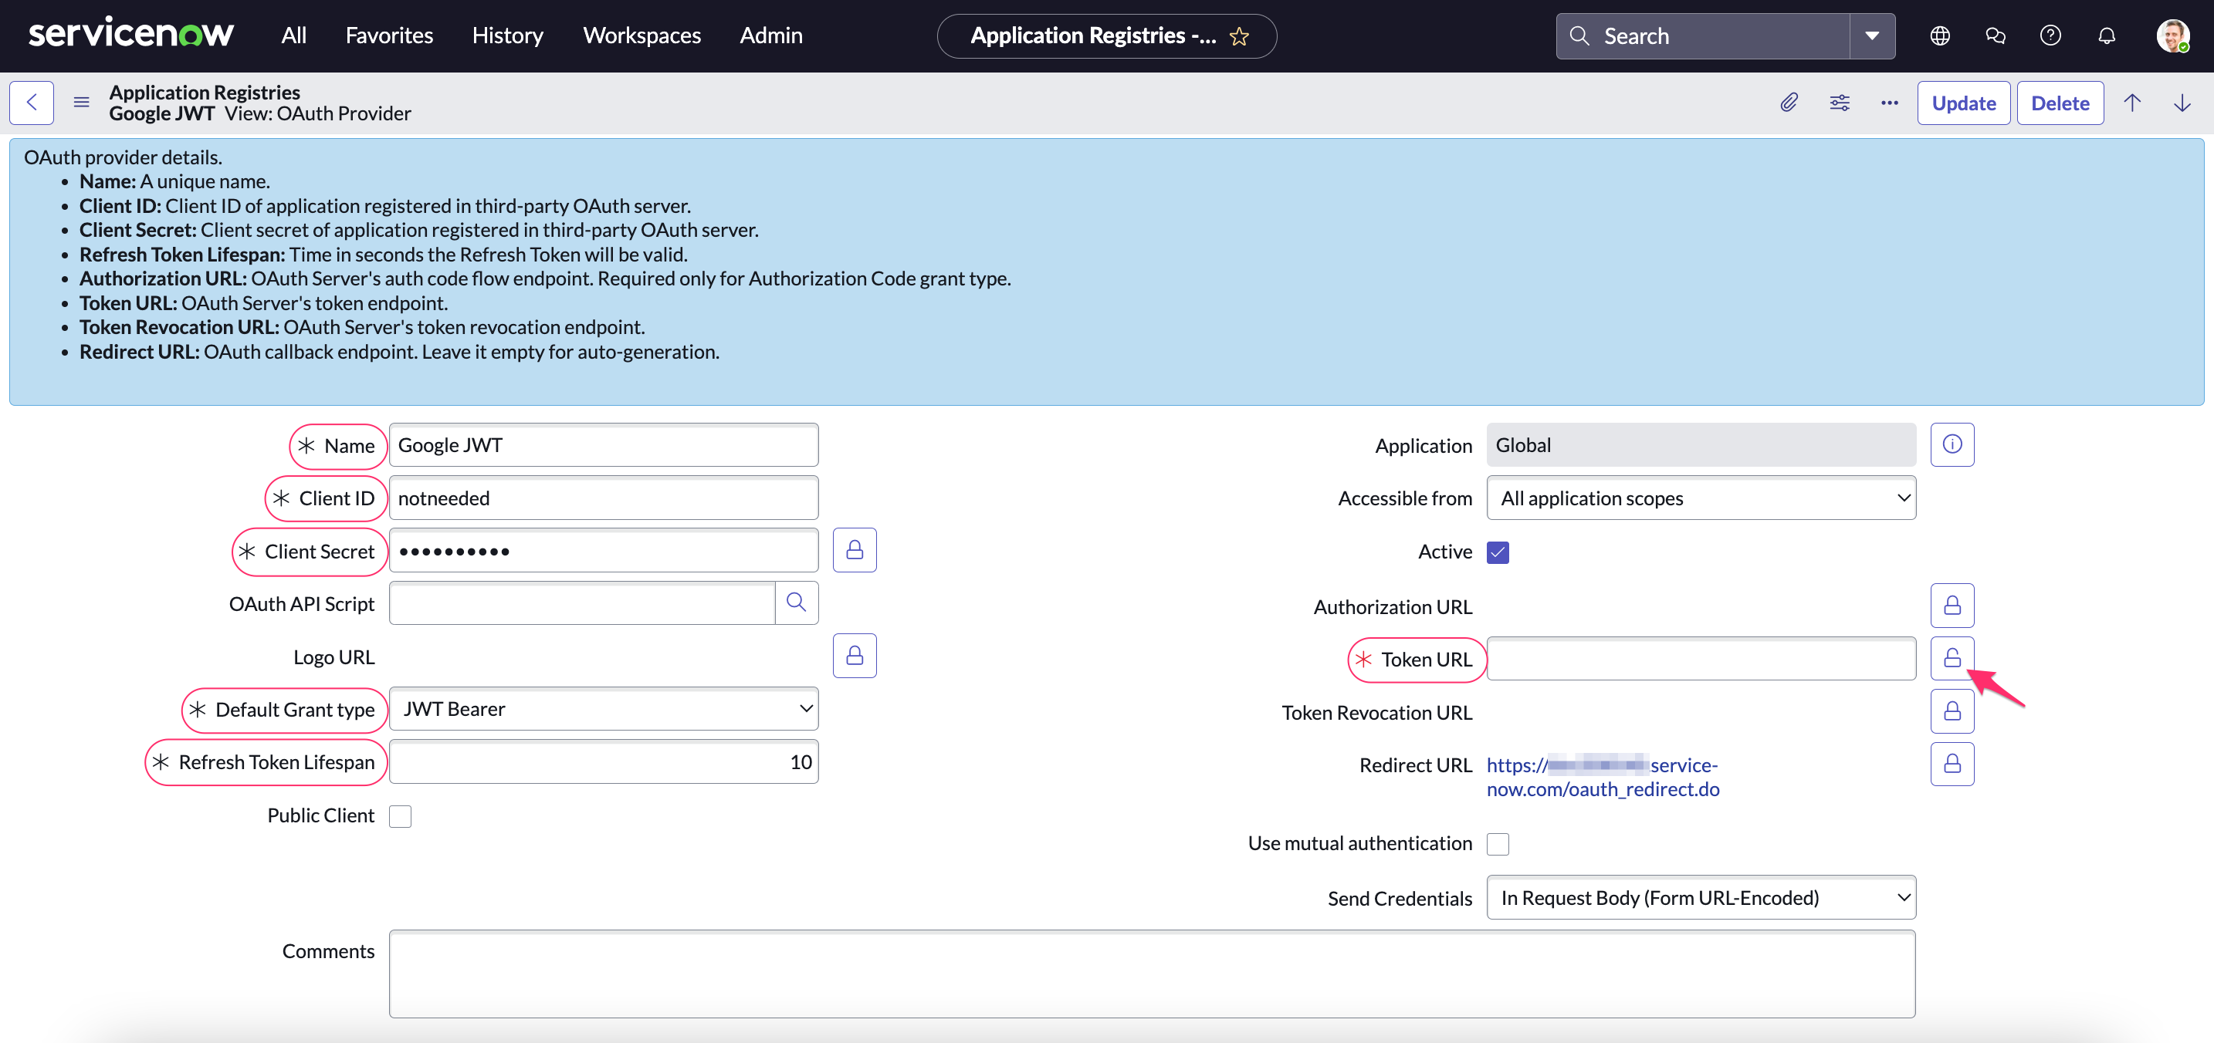Open the Admin menu
The height and width of the screenshot is (1043, 2214).
[x=771, y=35]
